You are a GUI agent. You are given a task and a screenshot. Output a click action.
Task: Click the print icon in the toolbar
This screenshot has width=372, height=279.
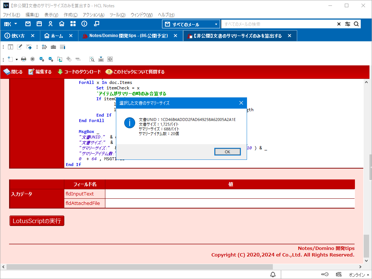point(24,59)
